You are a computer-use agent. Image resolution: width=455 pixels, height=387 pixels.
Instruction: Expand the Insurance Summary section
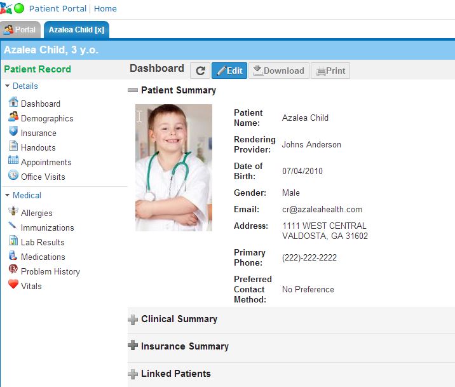point(133,345)
